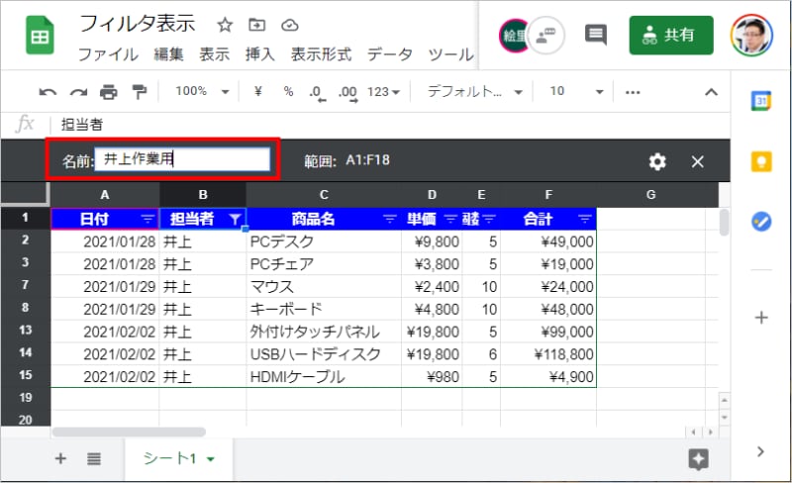Click the Explore button at bottom
Image resolution: width=792 pixels, height=483 pixels.
pos(699,458)
